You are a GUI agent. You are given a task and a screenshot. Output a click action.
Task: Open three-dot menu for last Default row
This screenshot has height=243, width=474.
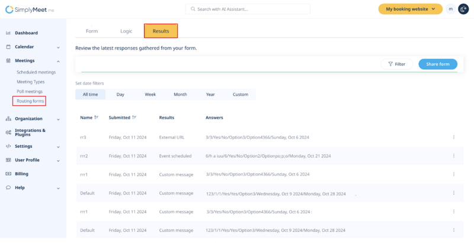[453, 230]
